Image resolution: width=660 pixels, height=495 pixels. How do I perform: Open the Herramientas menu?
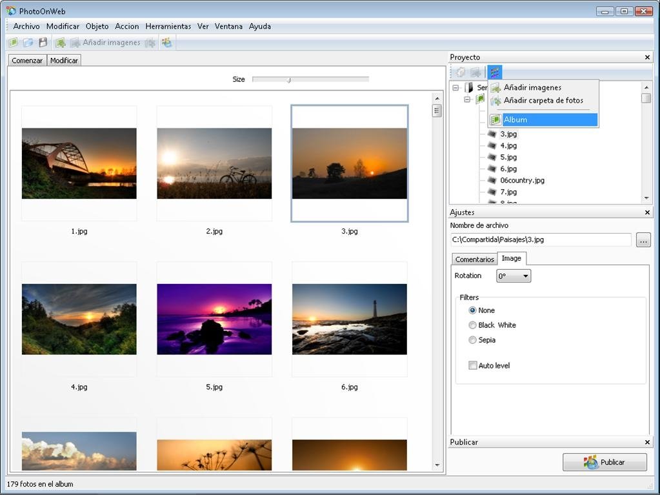[168, 26]
